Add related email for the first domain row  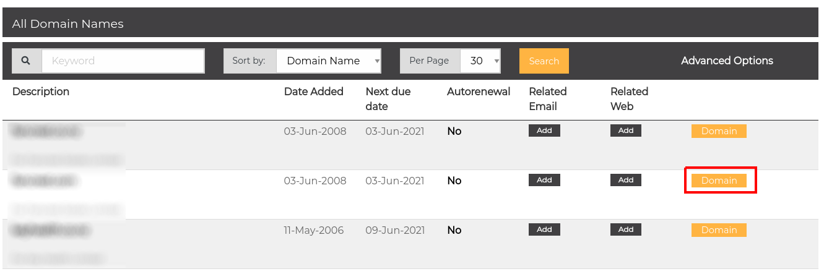click(x=544, y=131)
